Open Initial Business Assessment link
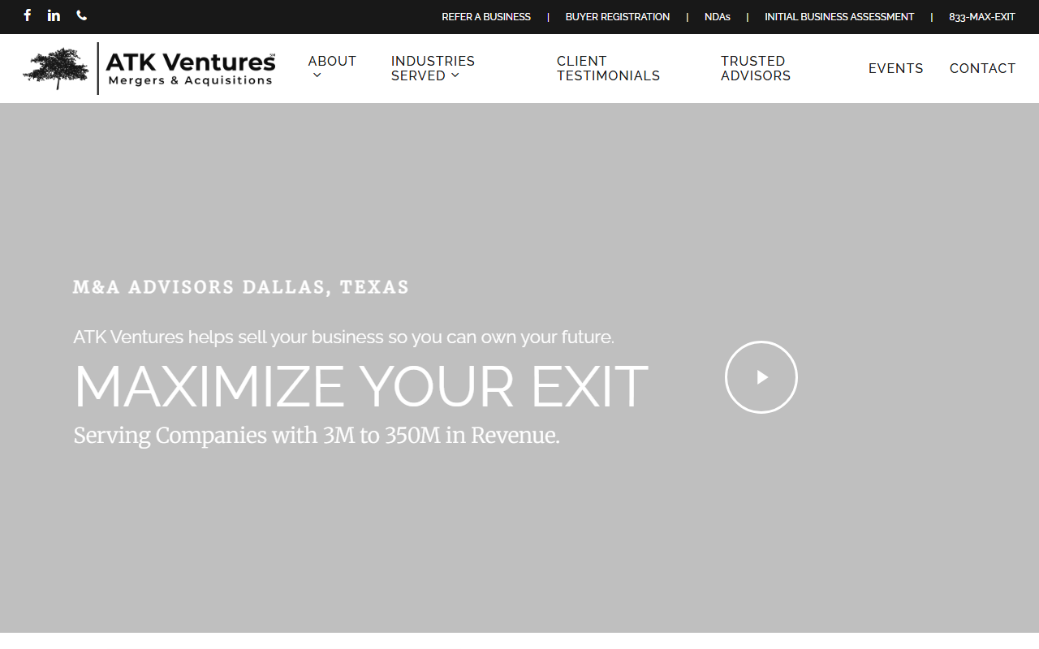This screenshot has height=649, width=1039. click(839, 17)
